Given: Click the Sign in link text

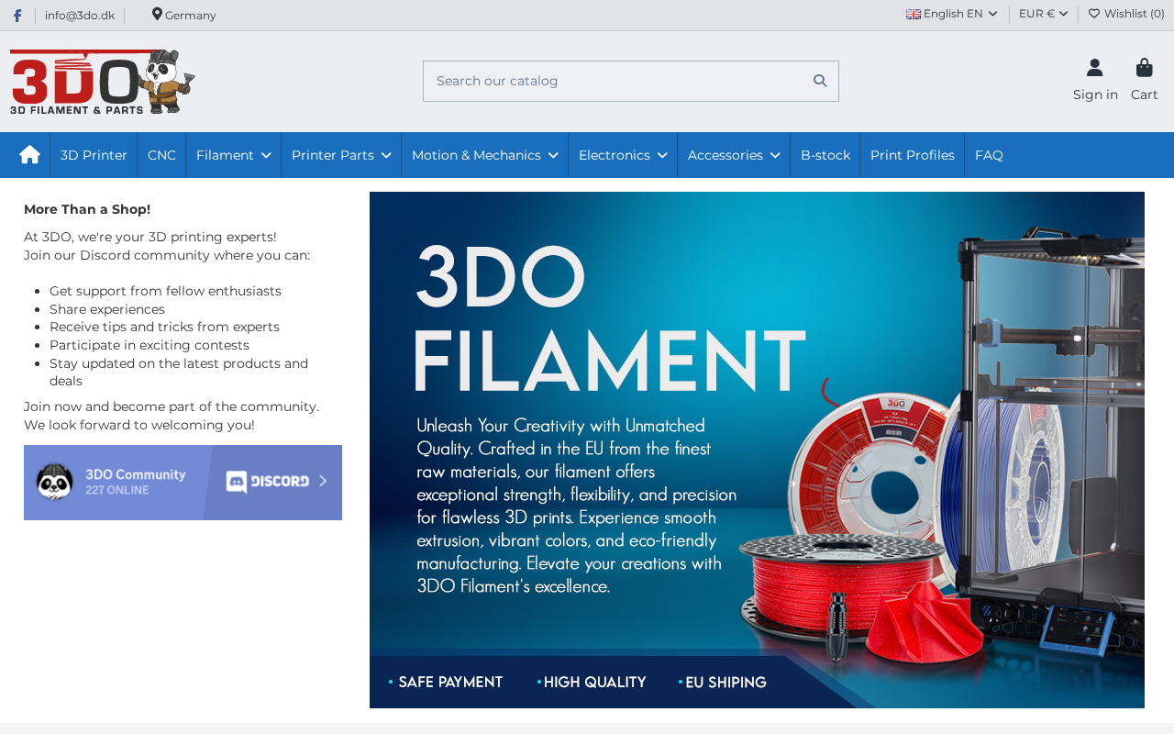Looking at the screenshot, I should click(1095, 95).
